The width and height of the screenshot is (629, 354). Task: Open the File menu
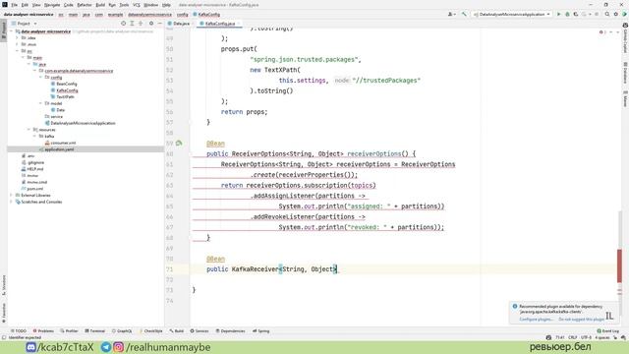tap(14, 5)
